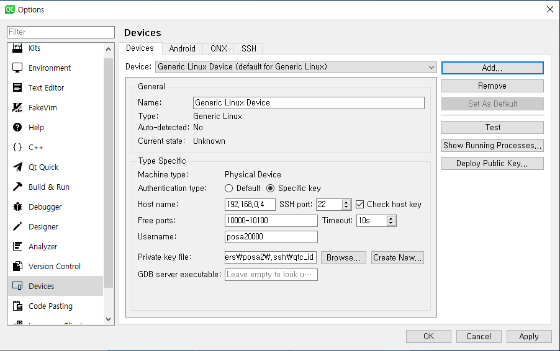Image resolution: width=560 pixels, height=351 pixels.
Task: Click the Apply button
Action: [529, 336]
